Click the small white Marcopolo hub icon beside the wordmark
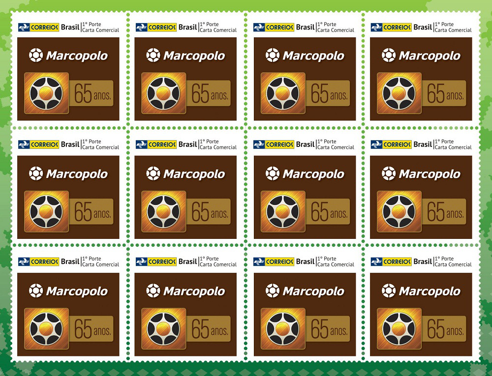This screenshot has width=492, height=376. [x=35, y=56]
